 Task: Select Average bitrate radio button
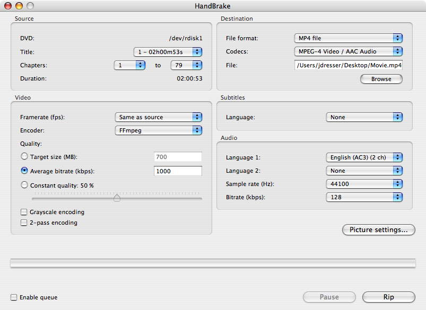24,171
